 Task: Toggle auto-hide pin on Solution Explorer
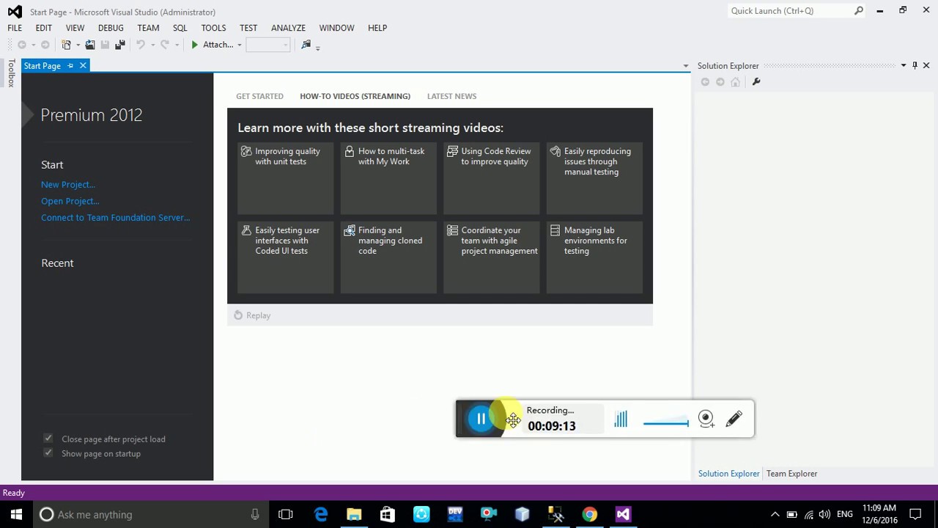pyautogui.click(x=915, y=66)
